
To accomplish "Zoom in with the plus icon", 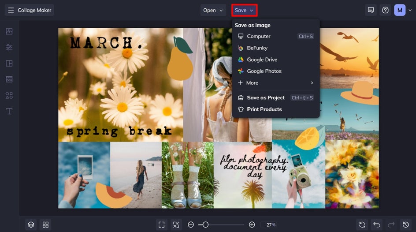I will coord(252,225).
